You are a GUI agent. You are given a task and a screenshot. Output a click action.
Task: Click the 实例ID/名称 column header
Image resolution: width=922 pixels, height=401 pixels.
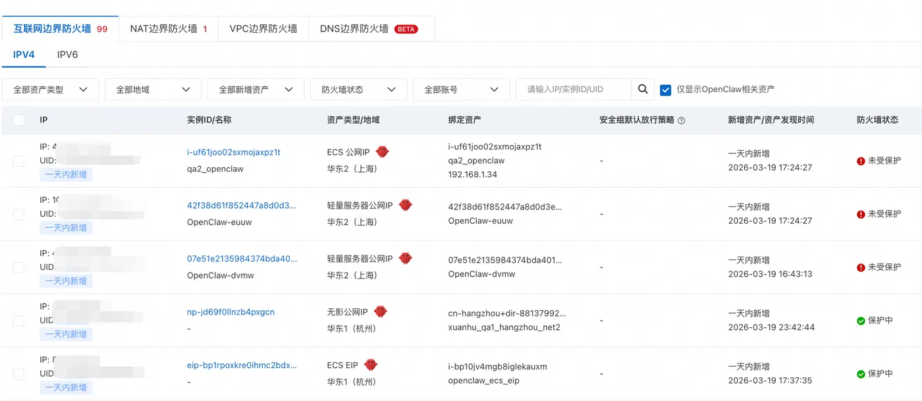tap(209, 120)
